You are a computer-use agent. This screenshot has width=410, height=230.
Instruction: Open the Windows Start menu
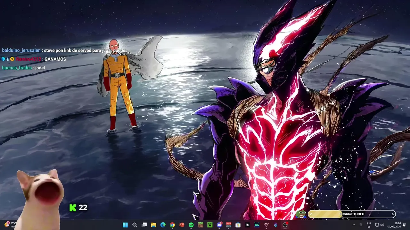125,225
